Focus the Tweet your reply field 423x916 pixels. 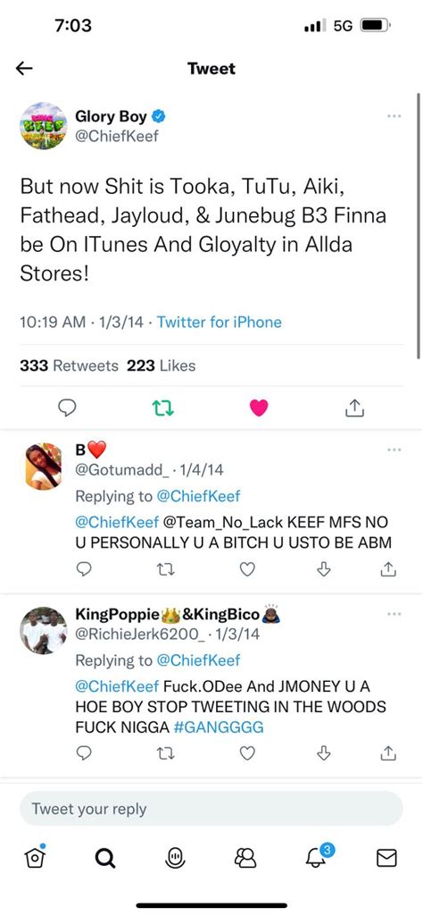pyautogui.click(x=211, y=809)
